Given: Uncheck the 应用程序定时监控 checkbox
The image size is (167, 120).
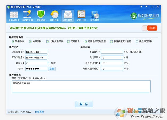Looking at the screenshot, I should (86, 42).
